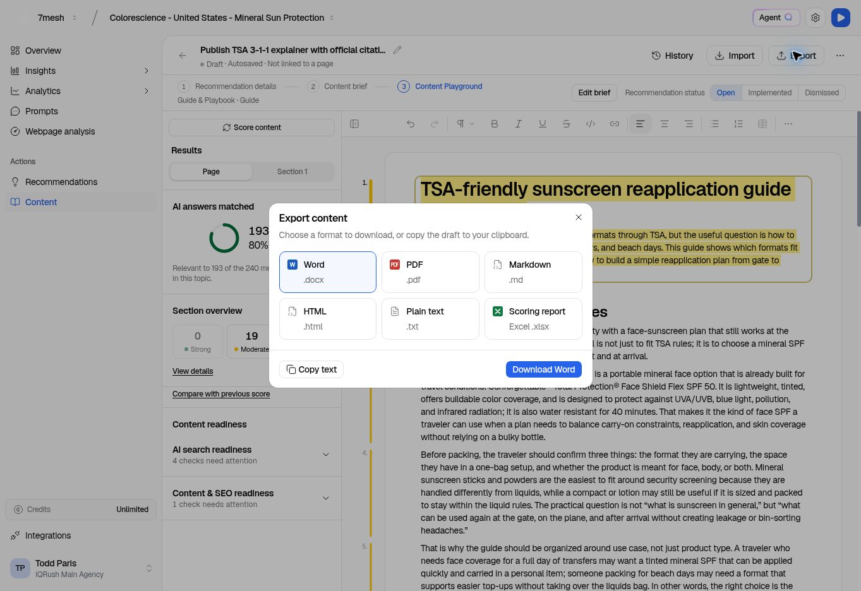861x591 pixels.
Task: Expand Content & SEO readiness section
Action: point(251,498)
